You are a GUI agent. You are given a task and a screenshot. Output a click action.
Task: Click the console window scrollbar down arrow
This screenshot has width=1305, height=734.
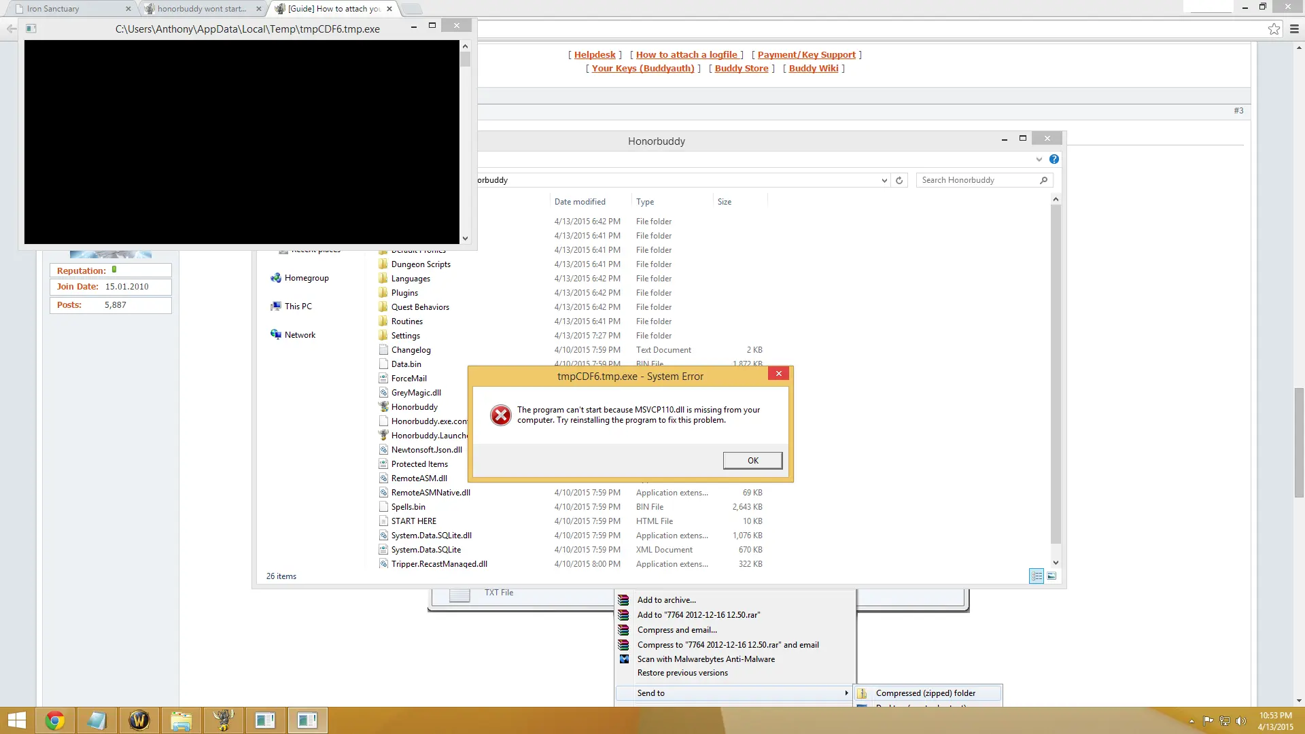(465, 239)
